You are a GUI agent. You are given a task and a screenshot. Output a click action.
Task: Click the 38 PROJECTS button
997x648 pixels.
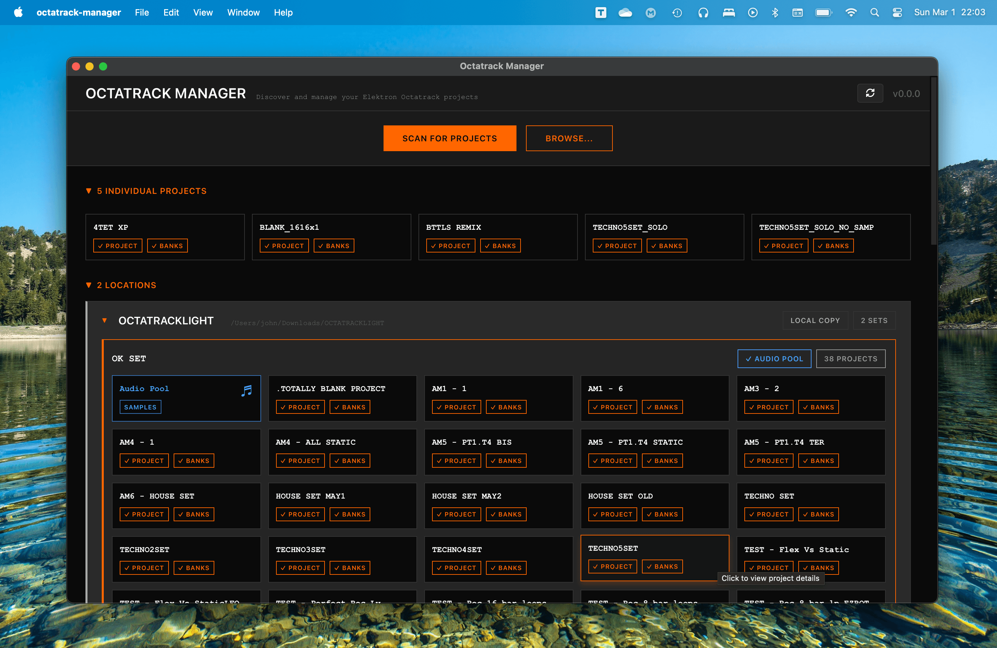click(851, 358)
